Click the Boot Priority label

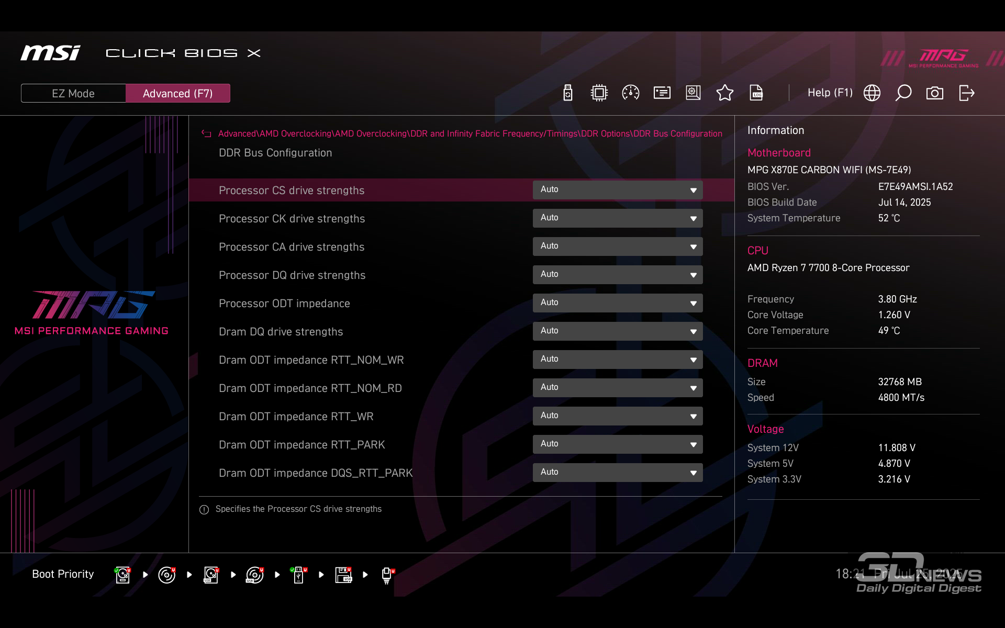[63, 574]
